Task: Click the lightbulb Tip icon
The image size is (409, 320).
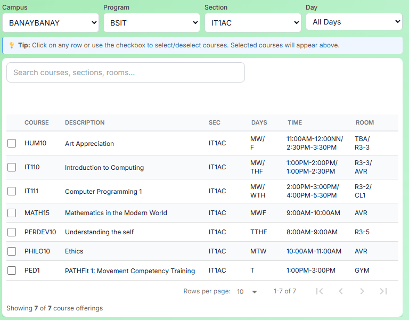Action: [x=12, y=45]
